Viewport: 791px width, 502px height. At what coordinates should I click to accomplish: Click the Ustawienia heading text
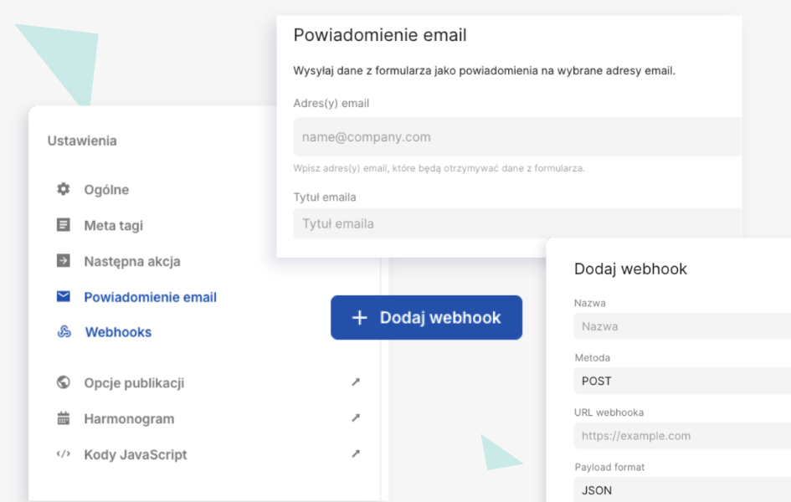pyautogui.click(x=82, y=141)
